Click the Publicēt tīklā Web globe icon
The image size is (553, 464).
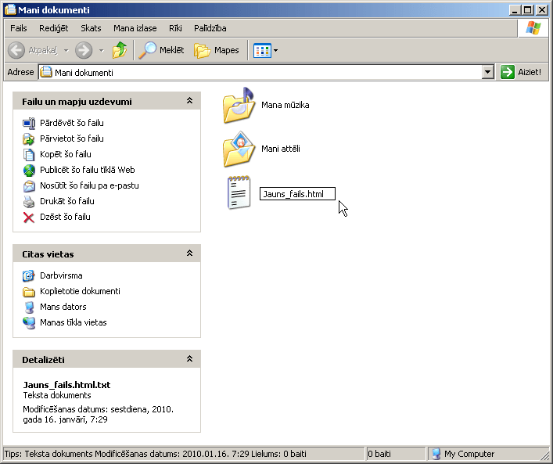29,170
